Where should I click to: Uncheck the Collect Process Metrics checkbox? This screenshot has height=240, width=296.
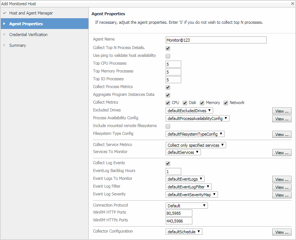pos(168,87)
